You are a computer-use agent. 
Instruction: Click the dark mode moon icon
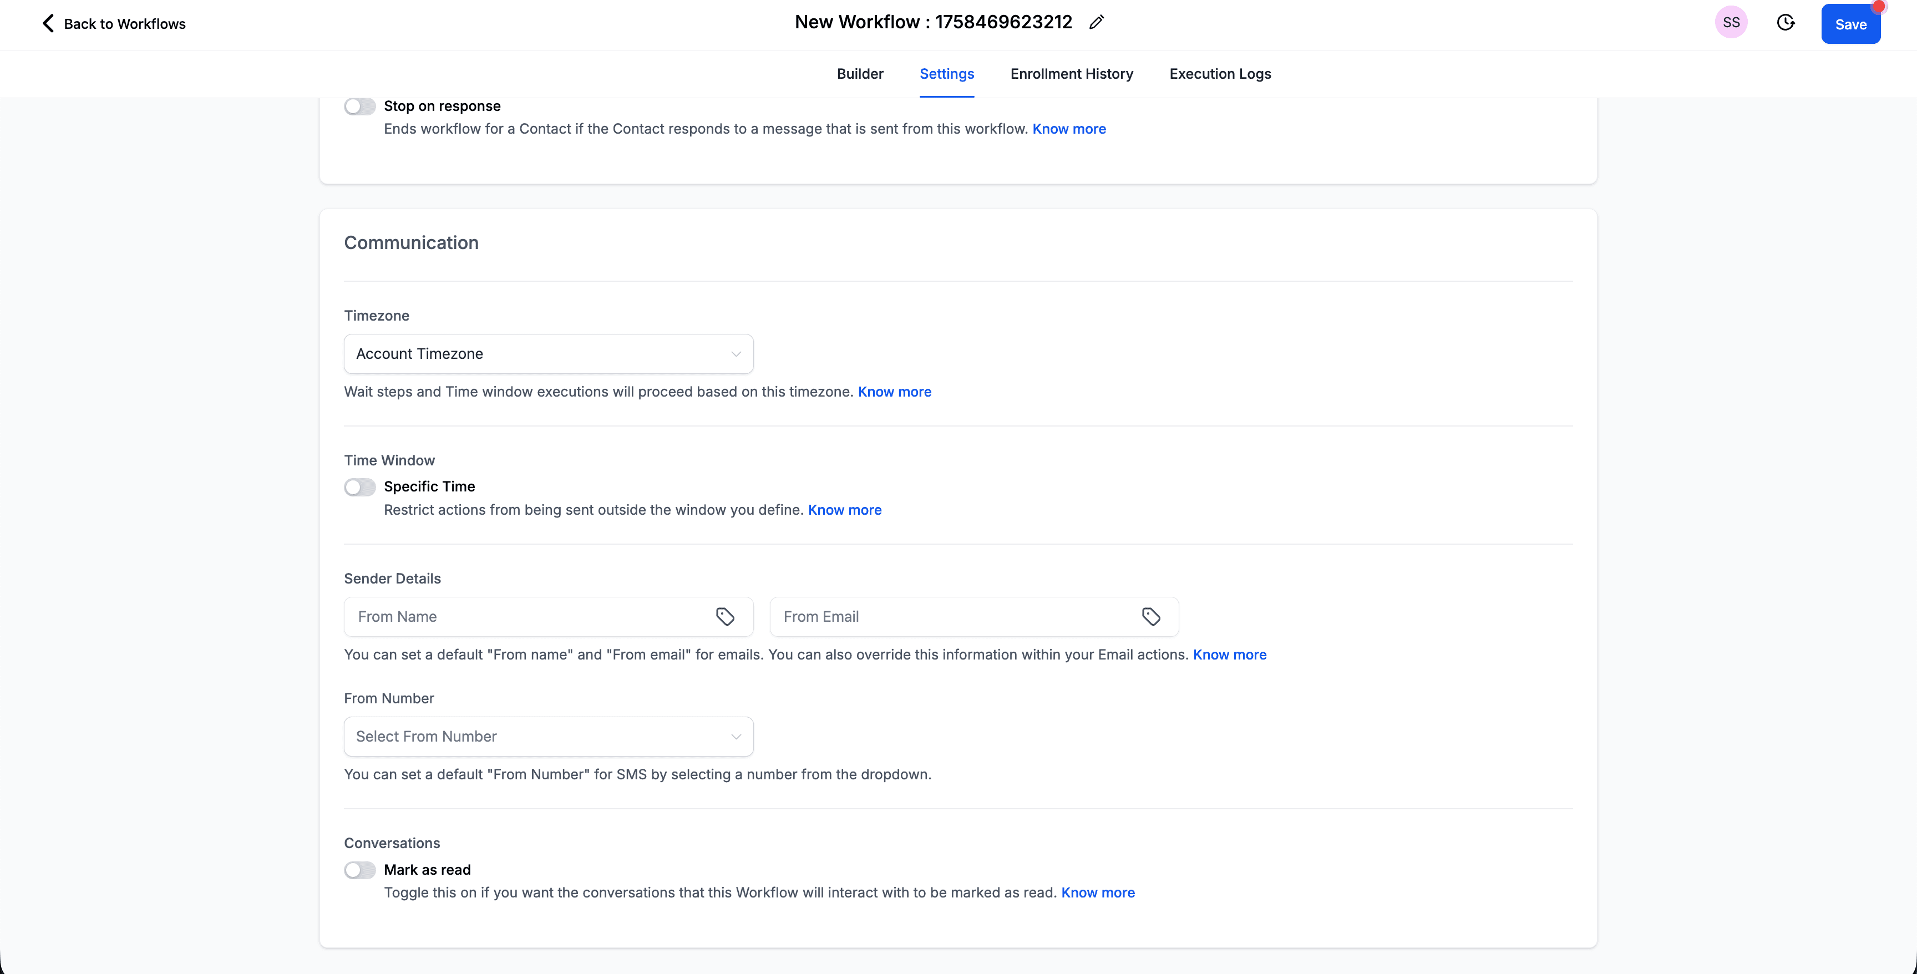point(1786,22)
